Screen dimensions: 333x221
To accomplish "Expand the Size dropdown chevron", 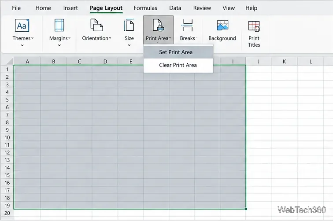I will click(x=129, y=45).
